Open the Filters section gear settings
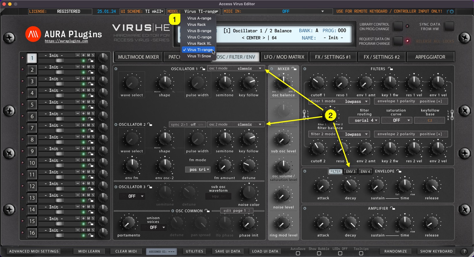 (305, 69)
